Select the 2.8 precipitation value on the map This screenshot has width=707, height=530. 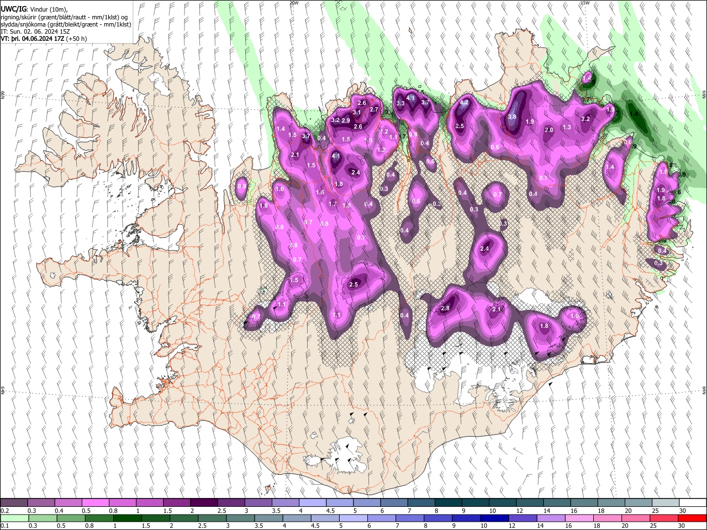click(x=445, y=308)
